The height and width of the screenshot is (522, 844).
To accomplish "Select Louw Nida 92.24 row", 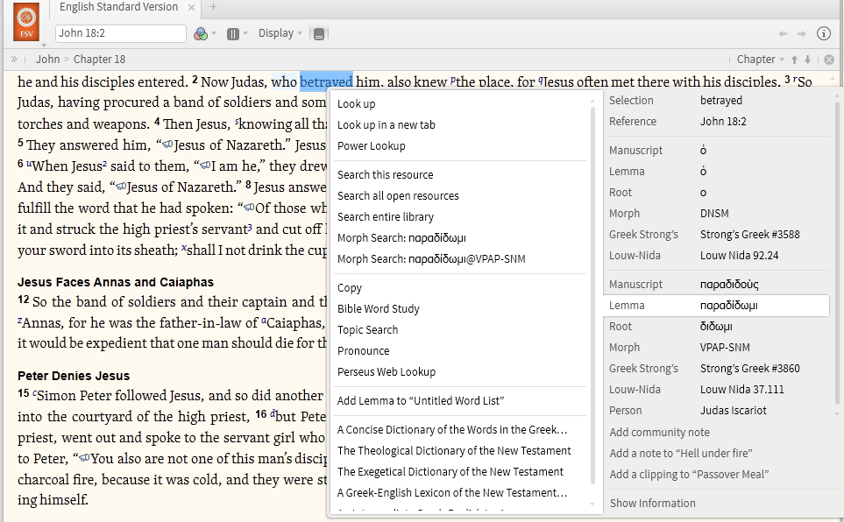I will 718,256.
